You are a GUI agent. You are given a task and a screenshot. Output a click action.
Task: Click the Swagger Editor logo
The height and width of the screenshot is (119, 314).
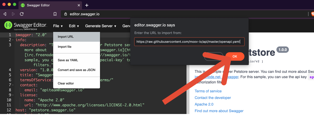pos(25,26)
